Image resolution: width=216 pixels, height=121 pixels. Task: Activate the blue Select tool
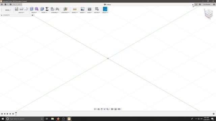[105, 9]
